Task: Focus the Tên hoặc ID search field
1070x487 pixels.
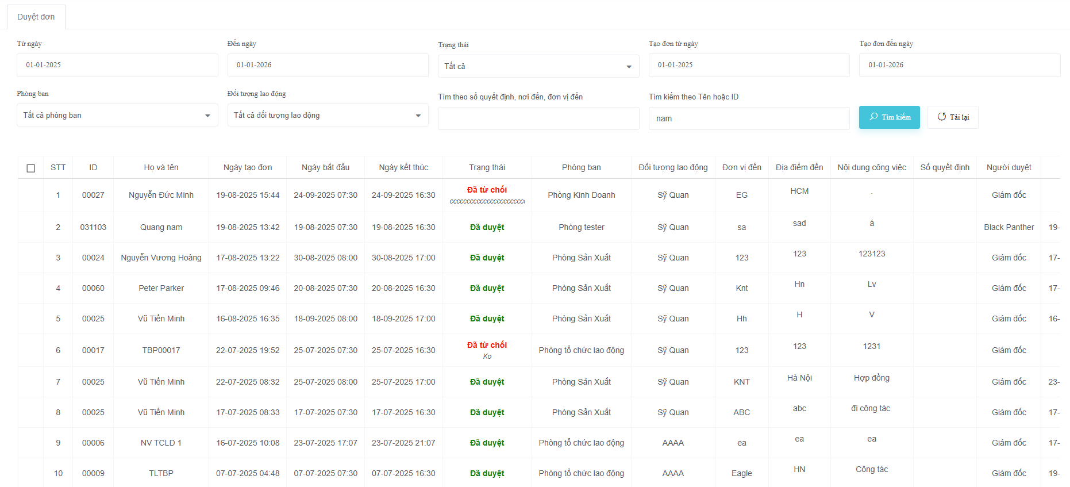Action: click(x=749, y=118)
